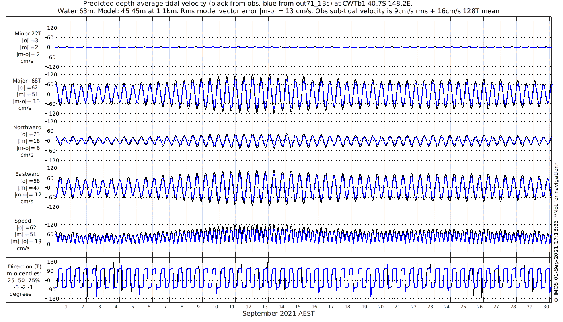
Task: Click date tick '30' on the x-axis
Action: 546,307
